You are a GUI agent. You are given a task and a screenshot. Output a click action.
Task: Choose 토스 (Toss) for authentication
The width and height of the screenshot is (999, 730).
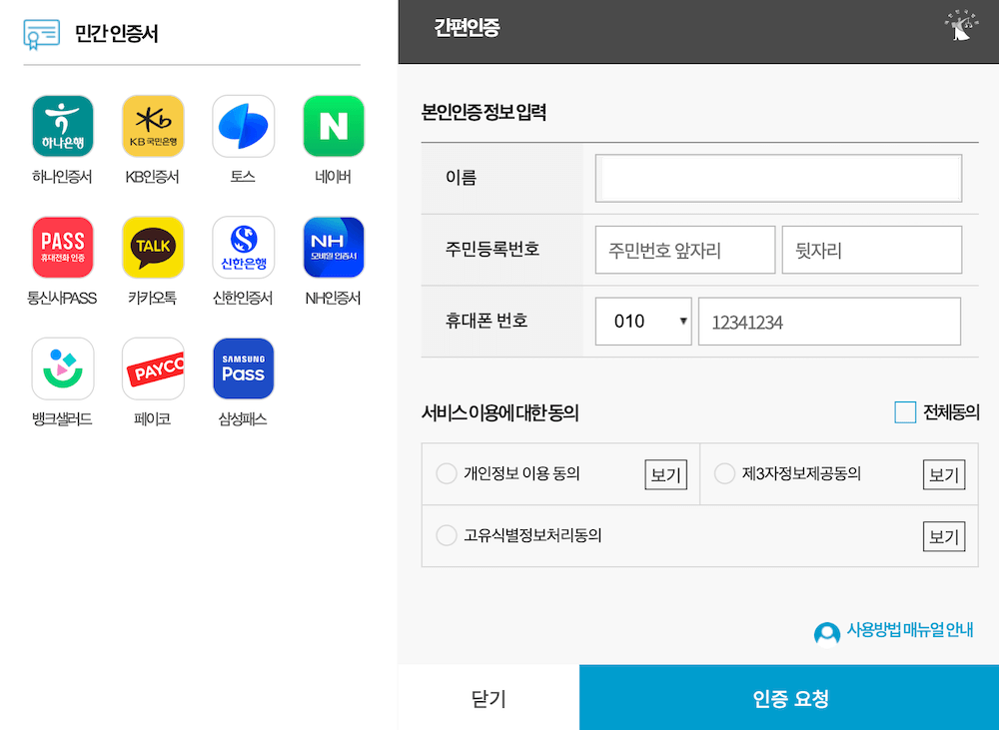[242, 126]
